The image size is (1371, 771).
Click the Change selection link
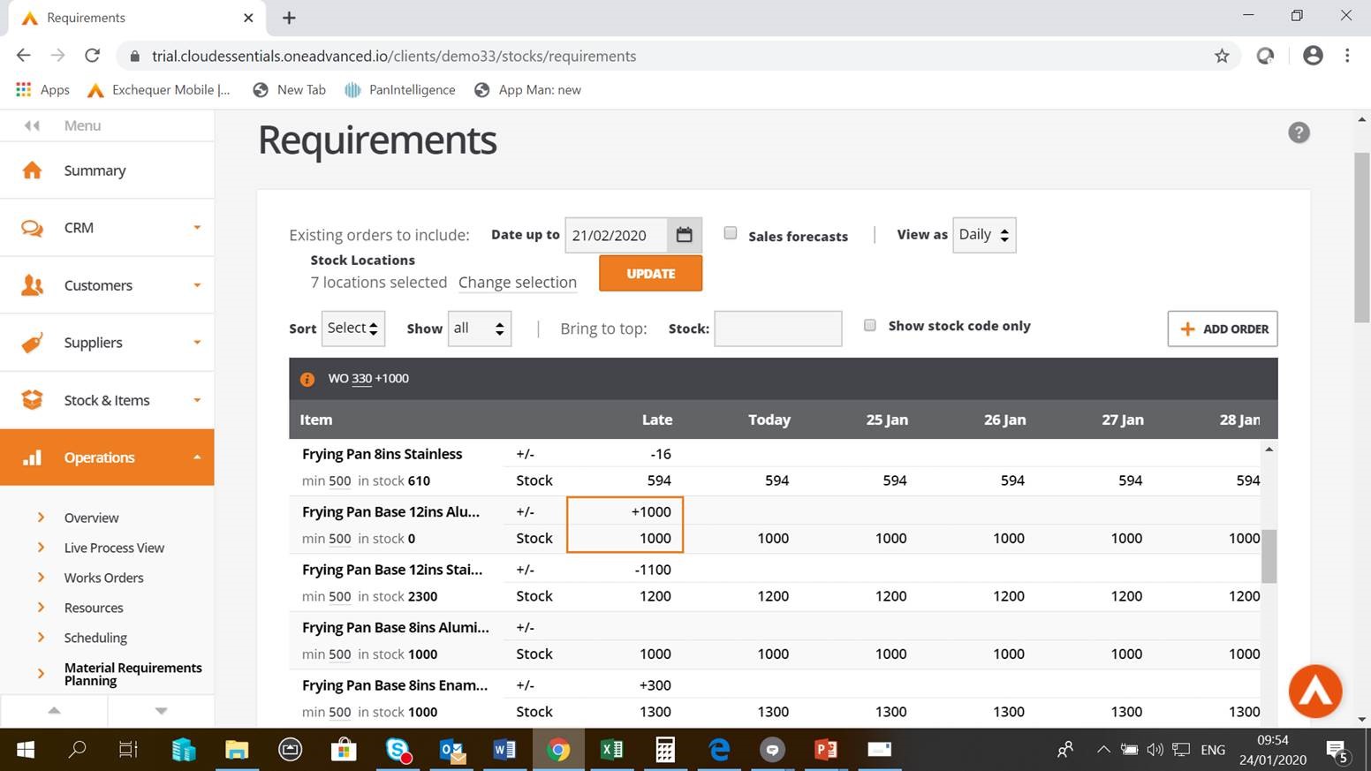[x=517, y=283]
